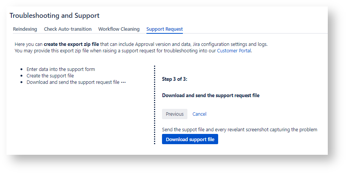Click the bullet before 'Enter data' step
This screenshot has width=346, height=173.
tap(21, 70)
